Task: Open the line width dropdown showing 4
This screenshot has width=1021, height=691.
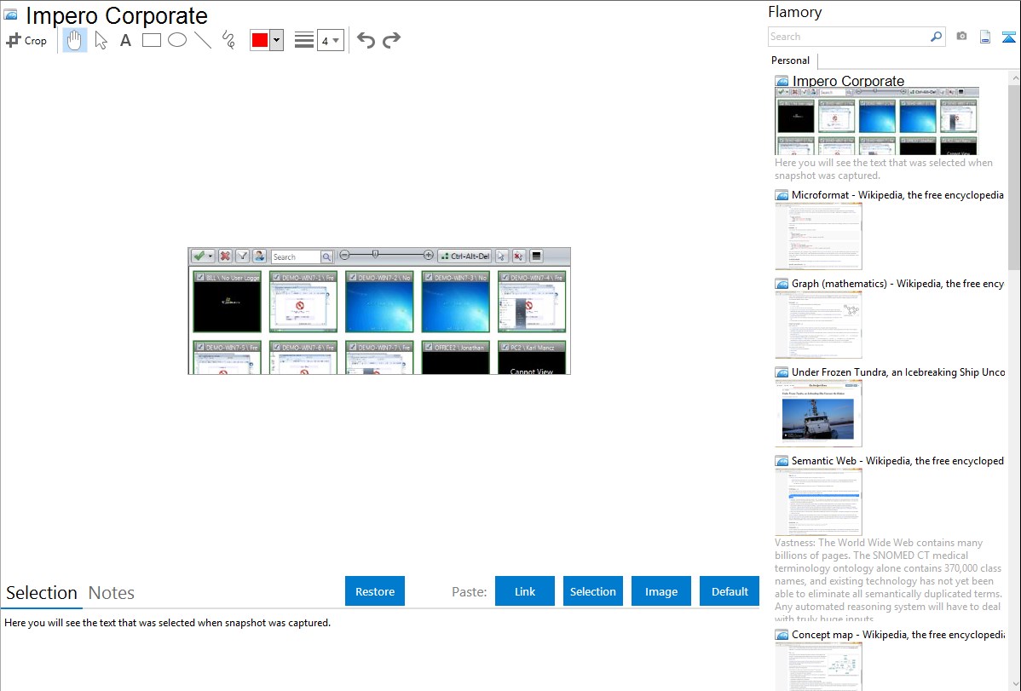Action: coord(331,41)
